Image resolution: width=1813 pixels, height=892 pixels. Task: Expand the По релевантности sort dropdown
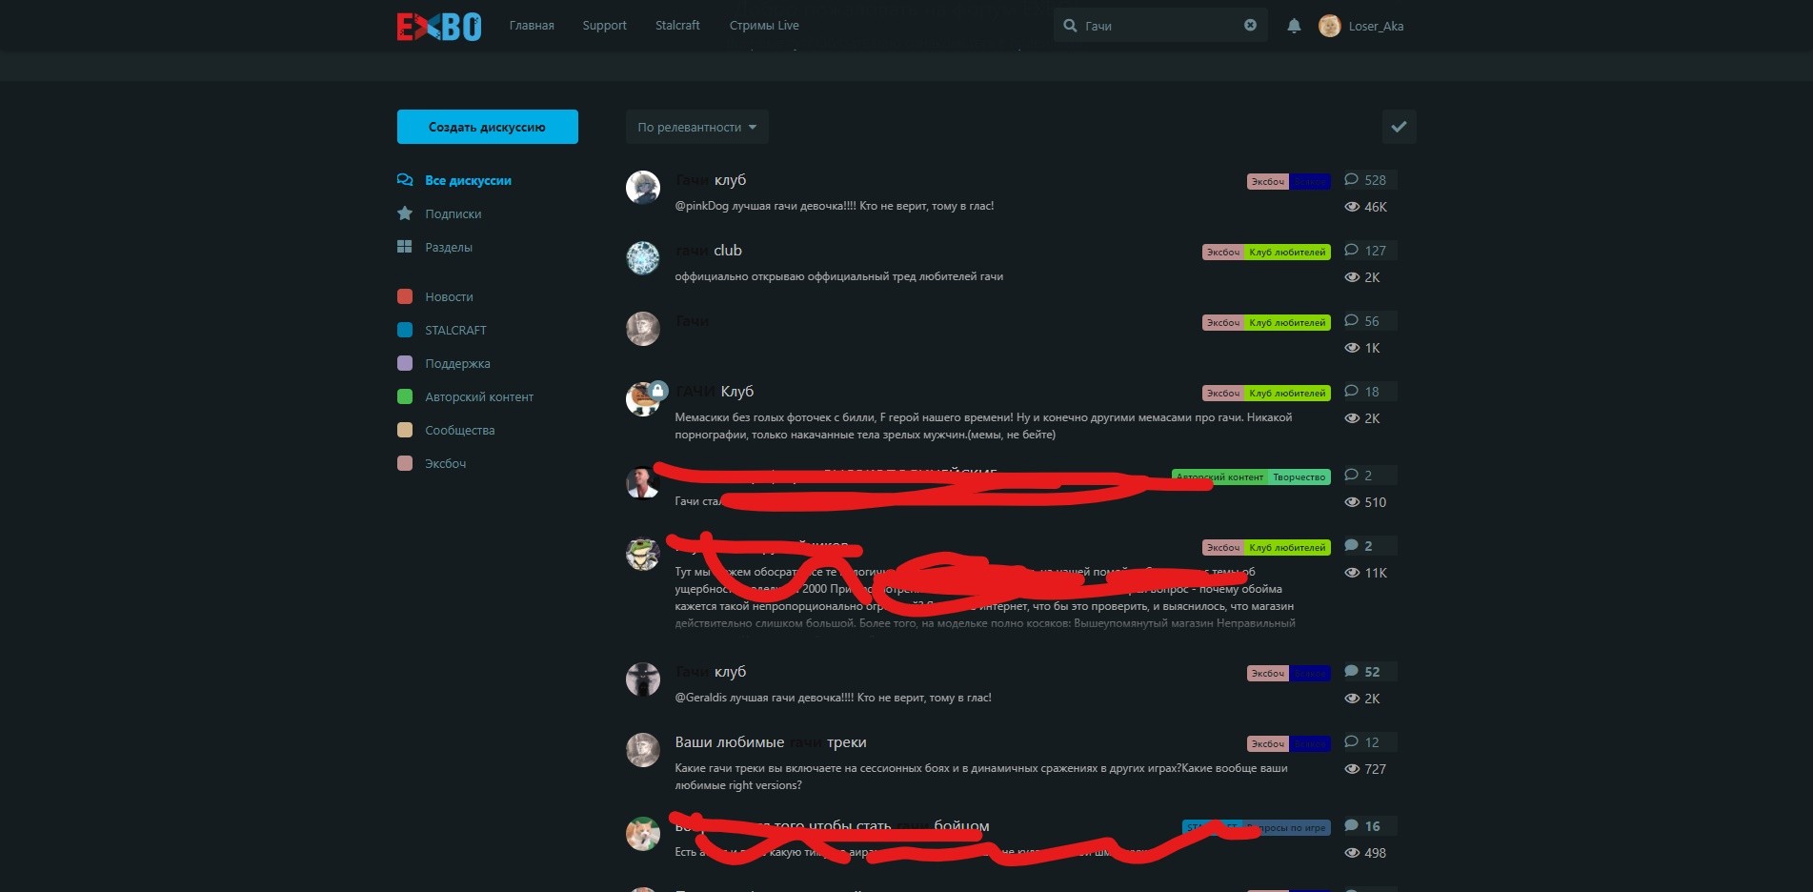click(696, 127)
